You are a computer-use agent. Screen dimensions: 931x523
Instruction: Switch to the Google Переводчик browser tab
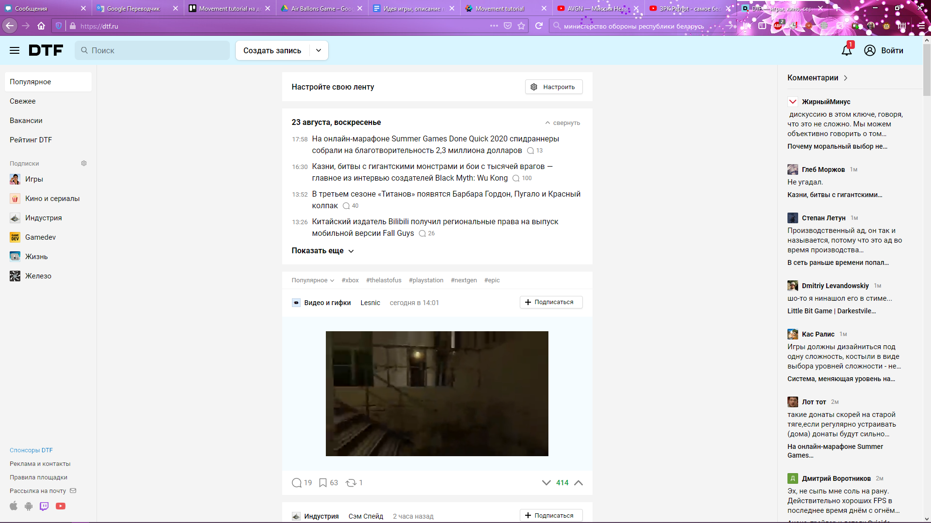click(x=133, y=8)
